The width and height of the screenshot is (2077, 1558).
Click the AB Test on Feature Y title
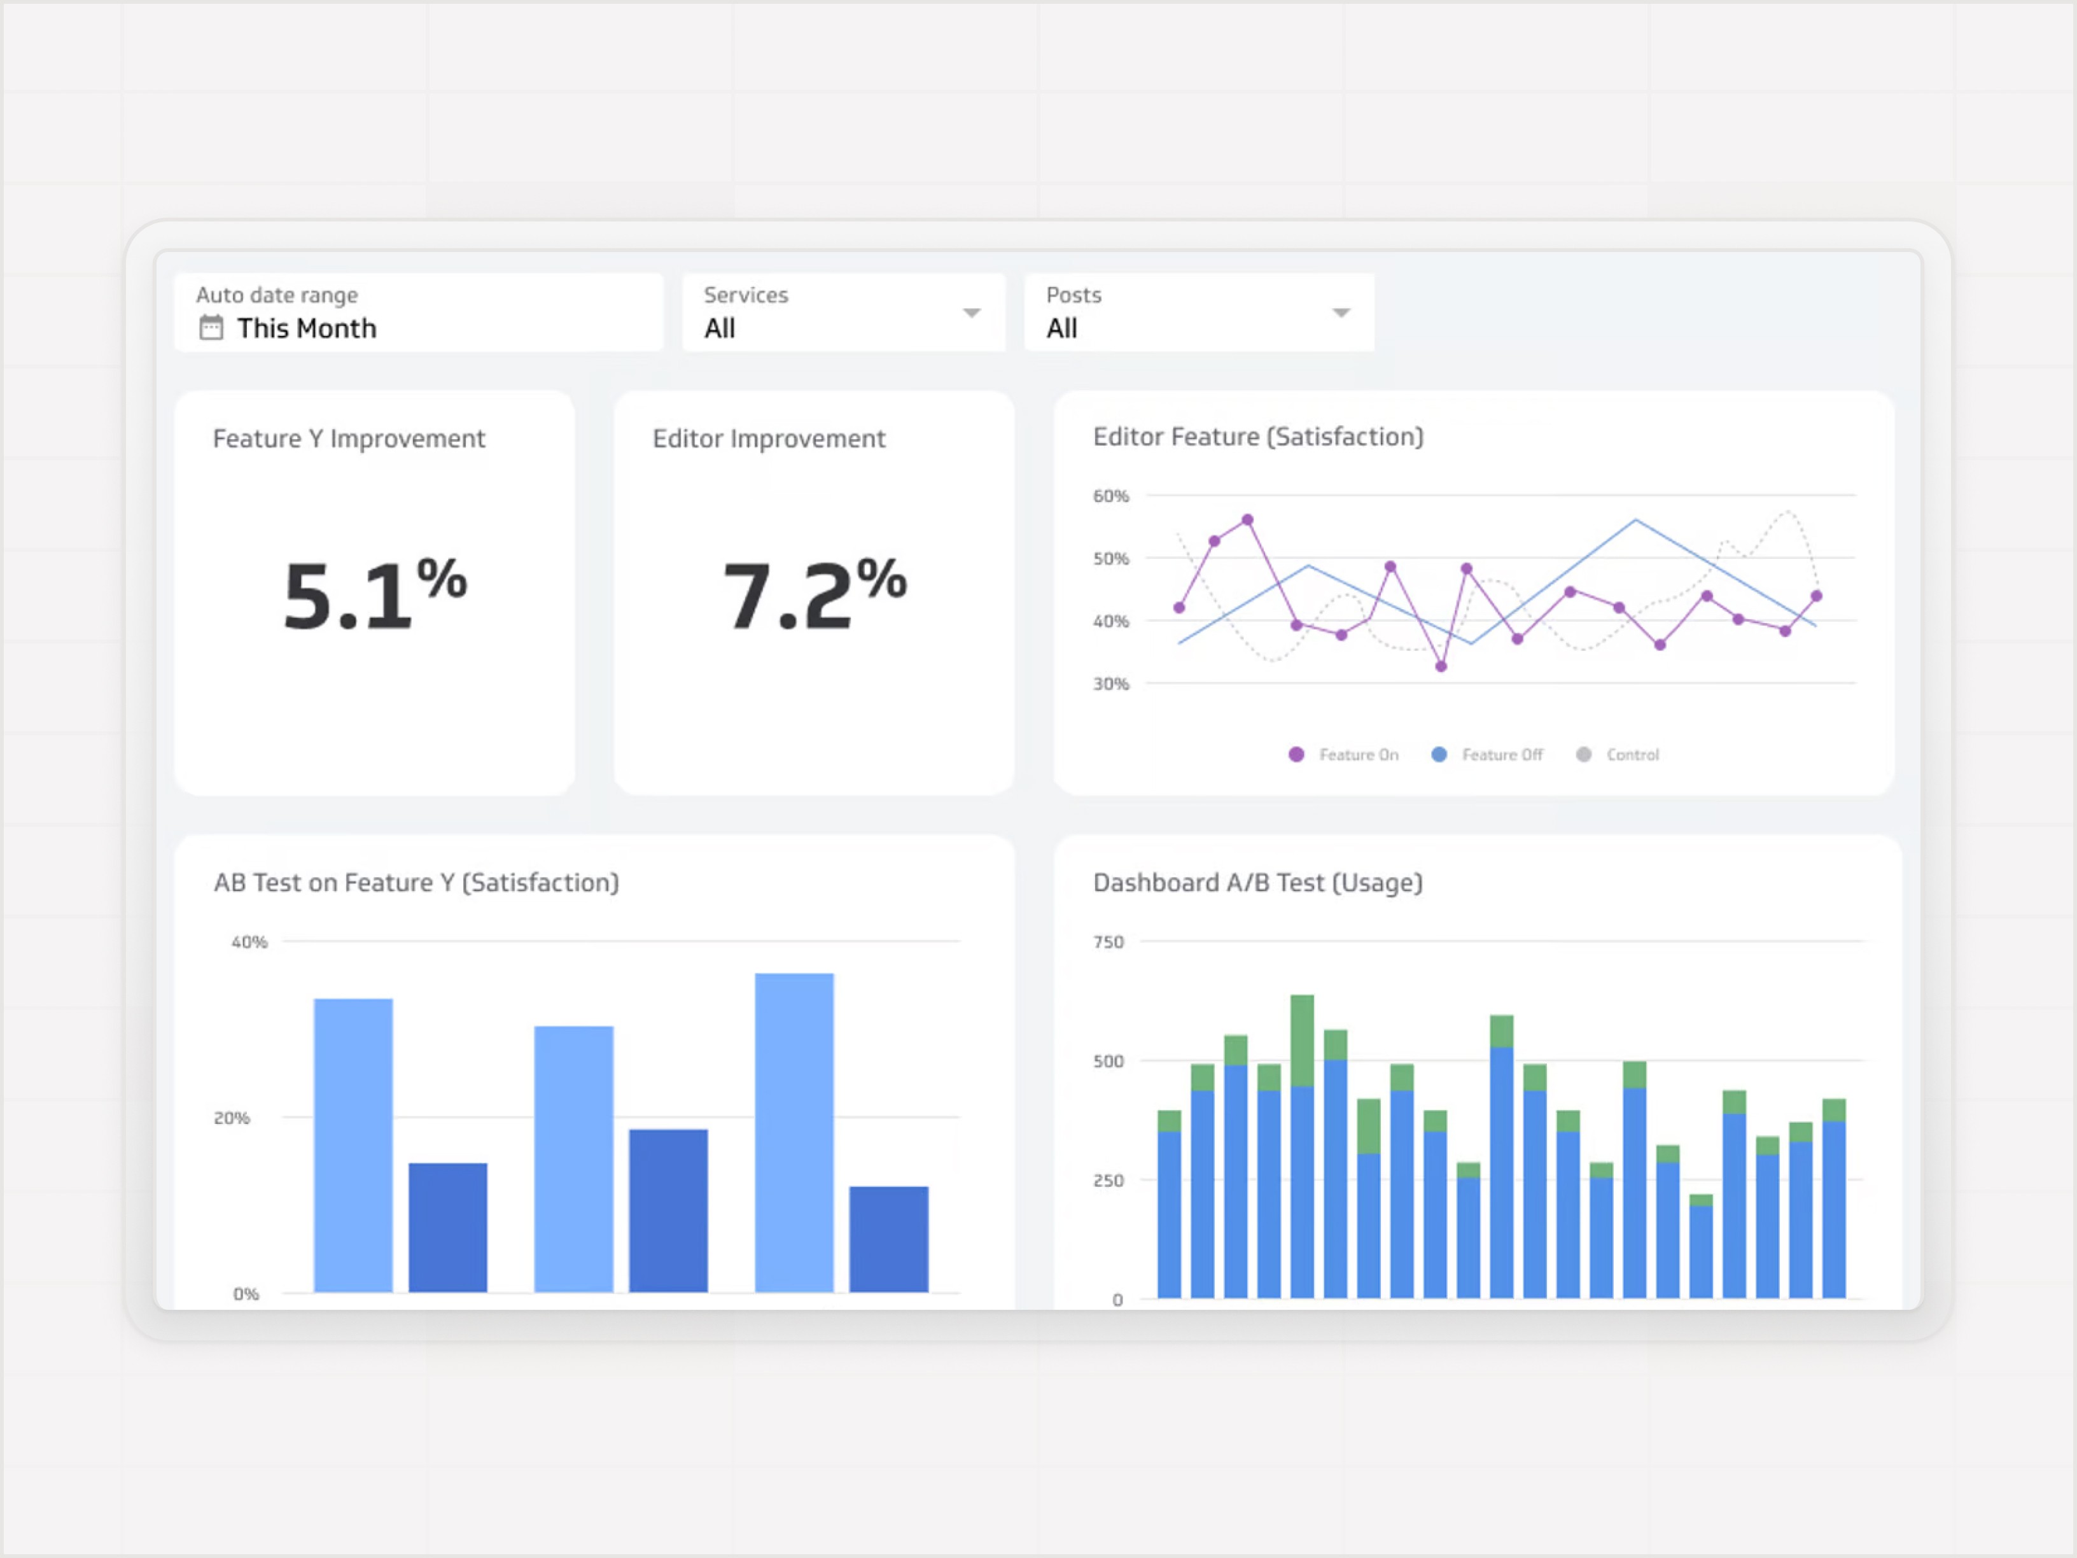pos(417,883)
